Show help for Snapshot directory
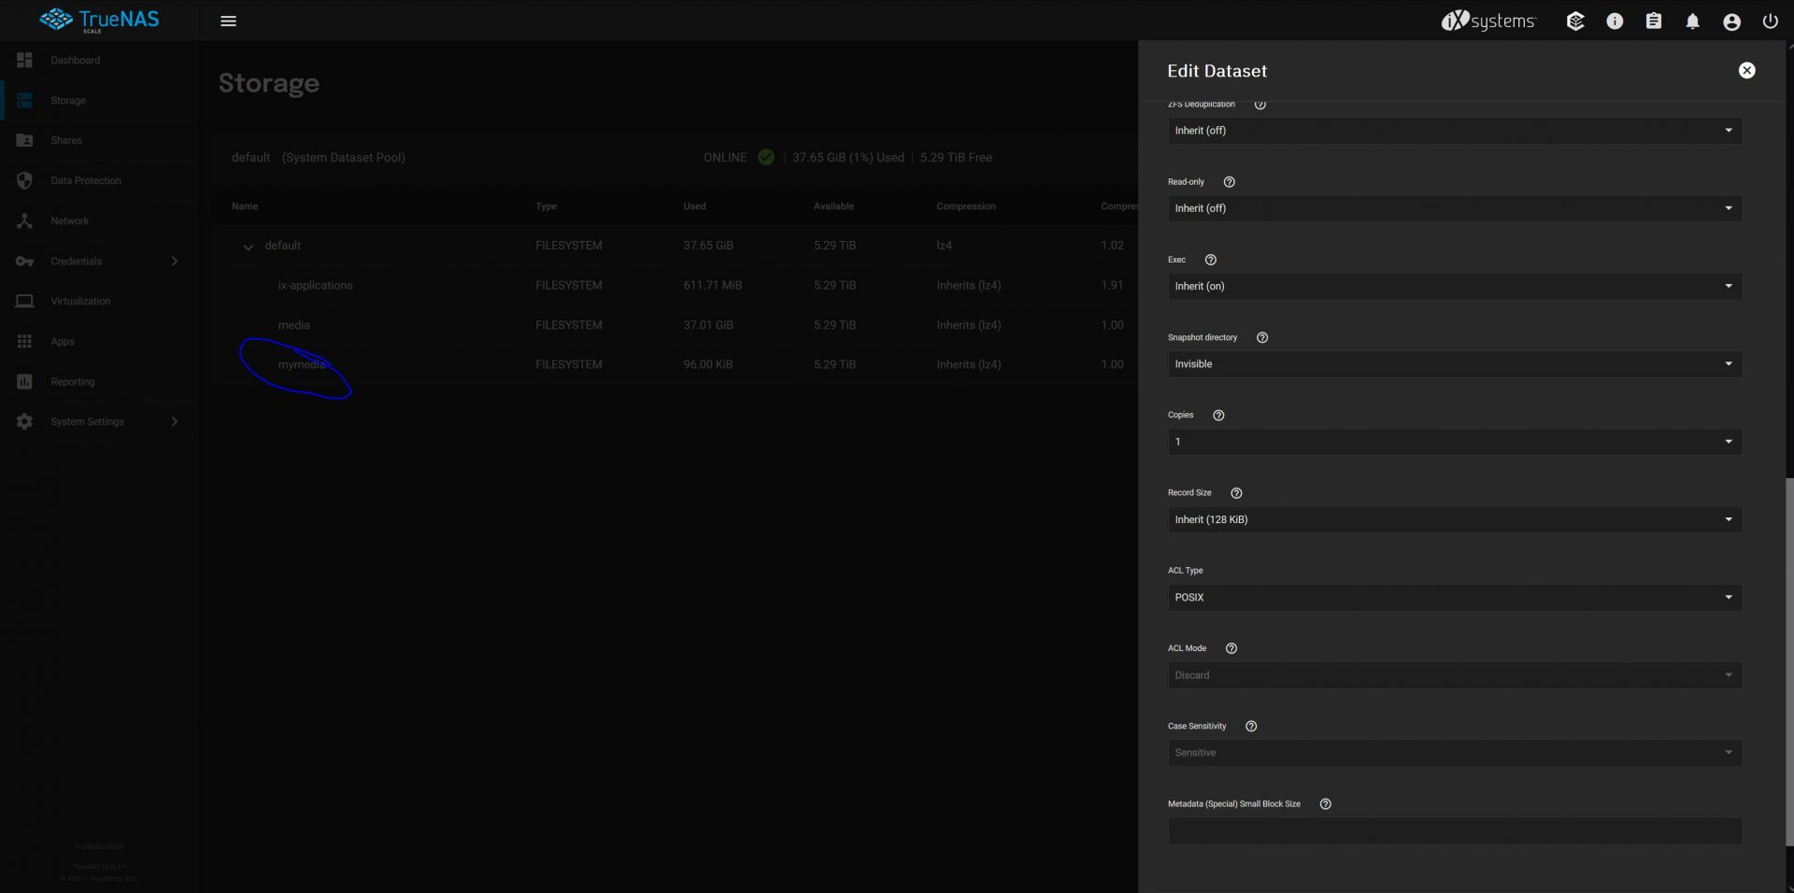1794x893 pixels. click(1261, 337)
